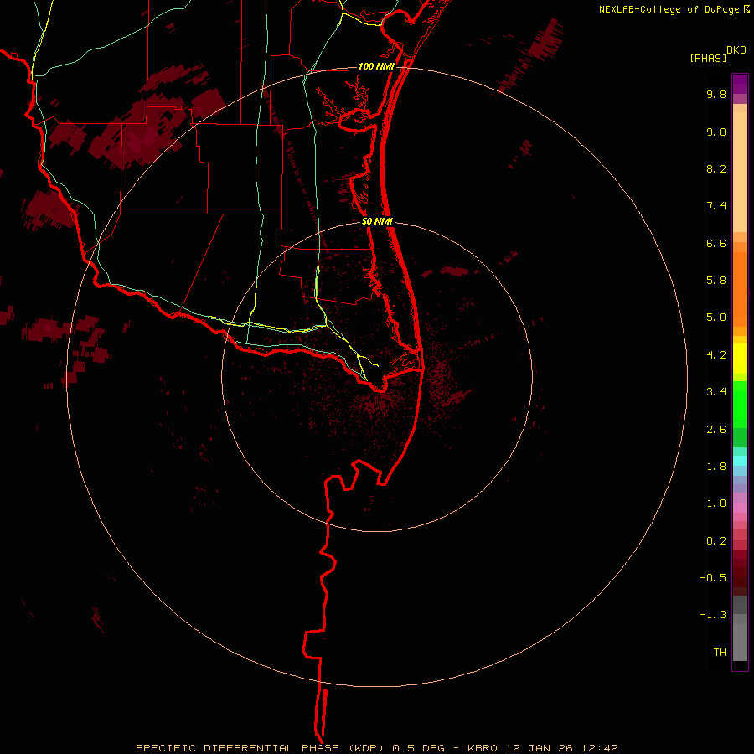Click the -0.5 value on color scale

pyautogui.click(x=713, y=578)
